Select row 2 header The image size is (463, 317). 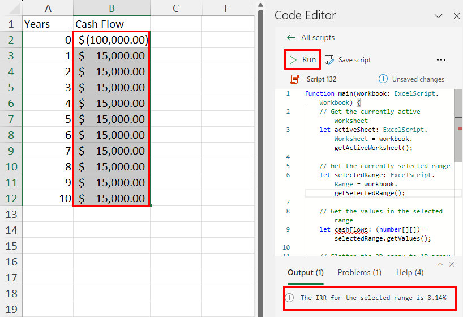[x=11, y=40]
